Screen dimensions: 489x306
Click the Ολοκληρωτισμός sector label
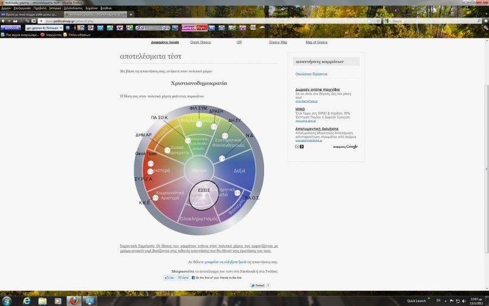(x=199, y=218)
